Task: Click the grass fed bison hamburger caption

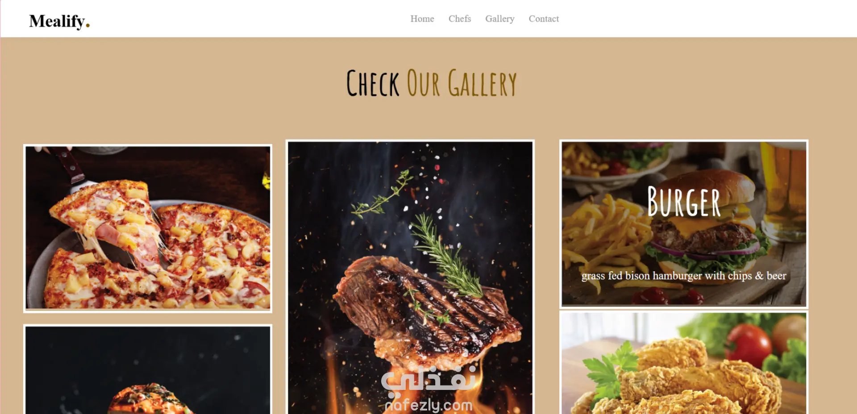Action: pos(683,276)
